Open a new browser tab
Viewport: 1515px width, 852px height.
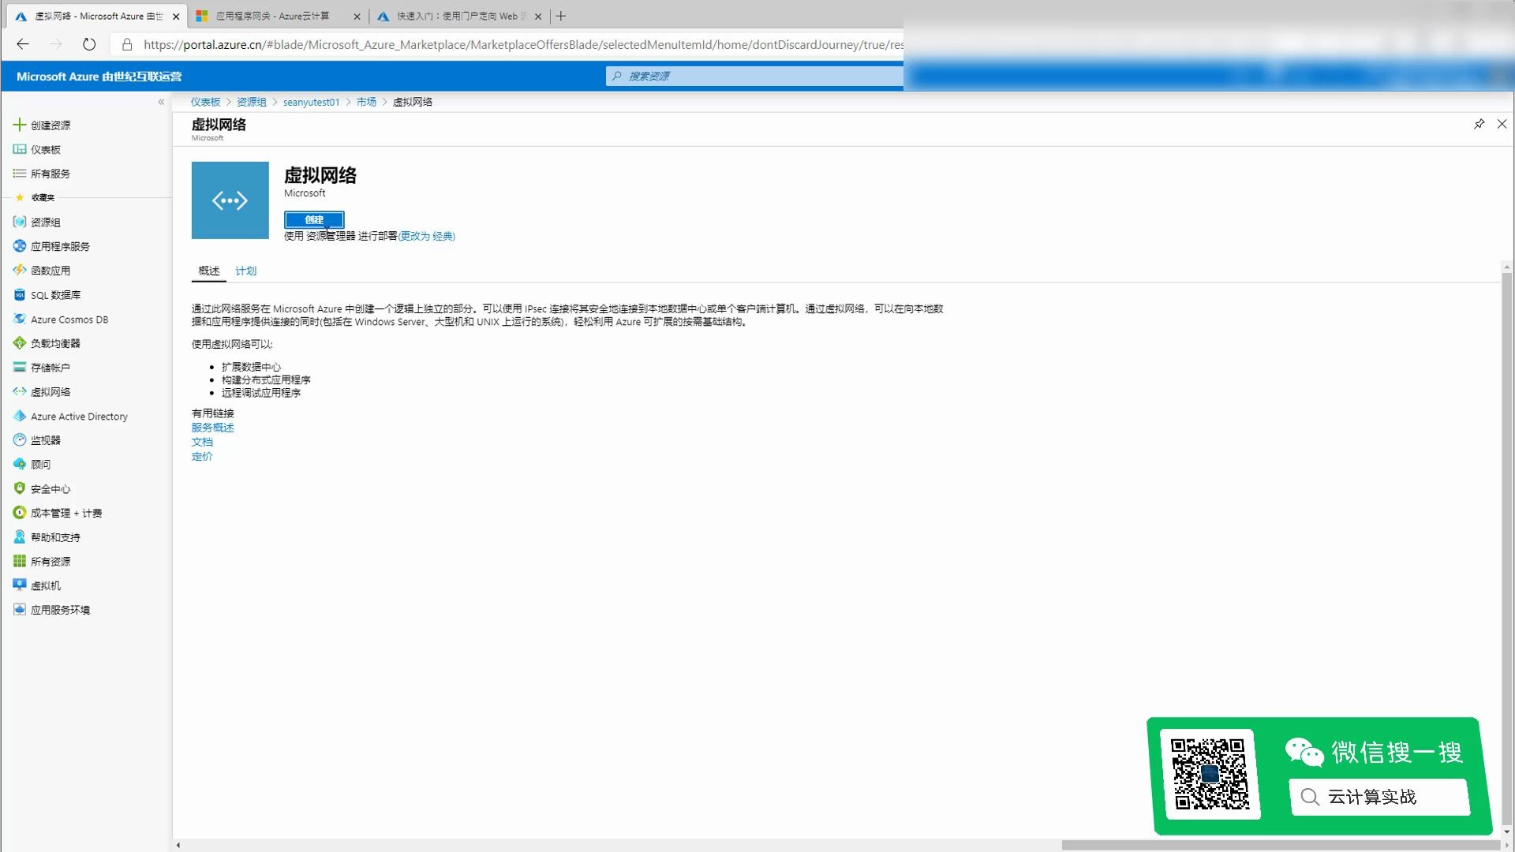tap(561, 16)
